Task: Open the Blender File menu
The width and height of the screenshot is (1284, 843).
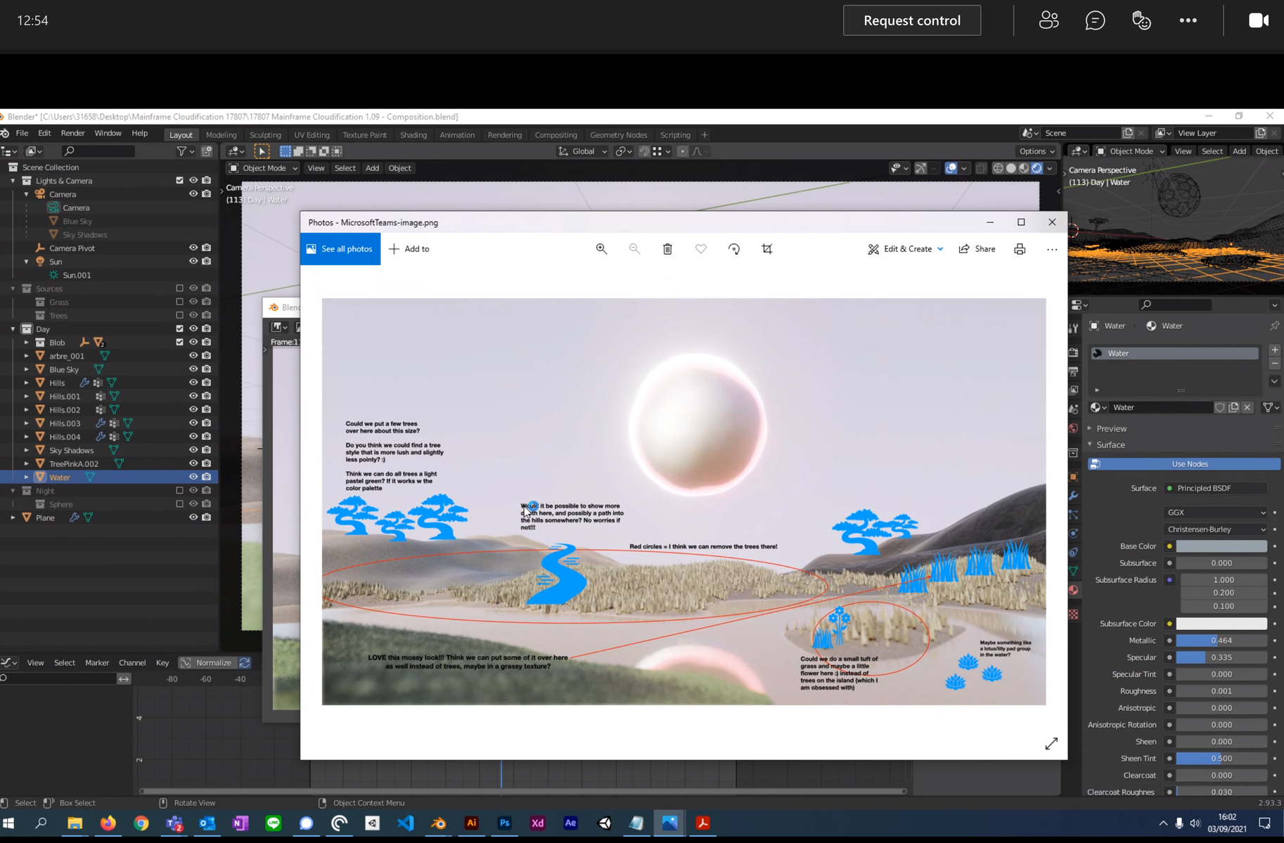Action: [x=22, y=133]
